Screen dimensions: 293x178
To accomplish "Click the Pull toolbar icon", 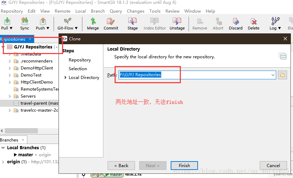I will pos(7,21).
